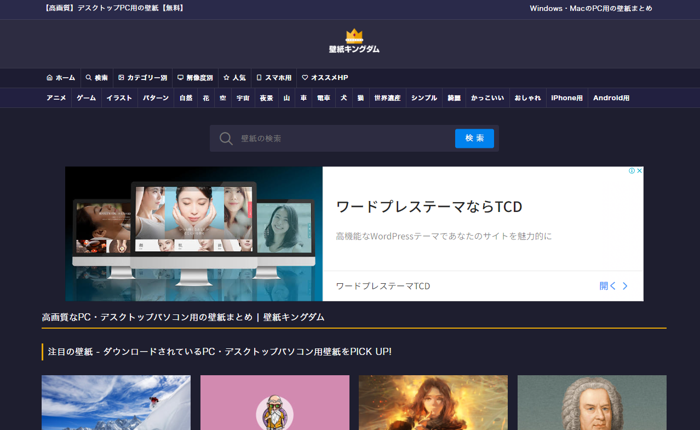Viewport: 700px width, 430px height.
Task: Click the phone icon beside スマホ用
Action: point(259,78)
